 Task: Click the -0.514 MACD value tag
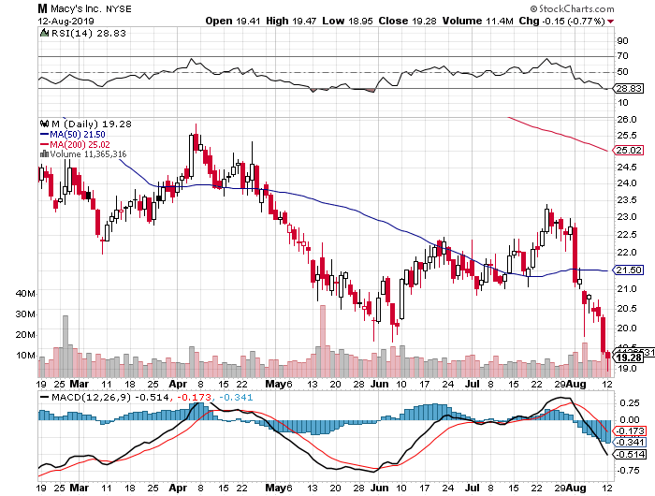click(629, 454)
